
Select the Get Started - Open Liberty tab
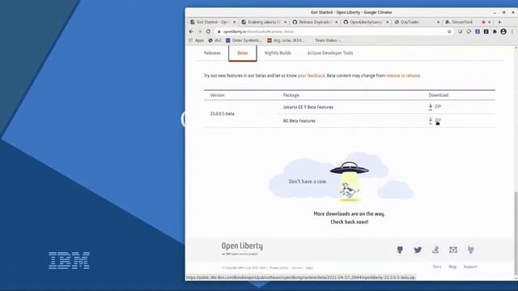[212, 22]
